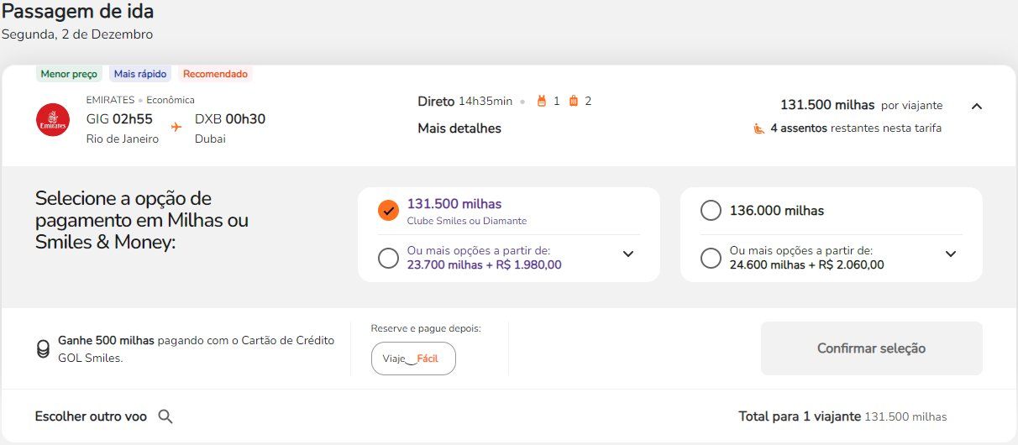Click the Menor preço tag

69,74
